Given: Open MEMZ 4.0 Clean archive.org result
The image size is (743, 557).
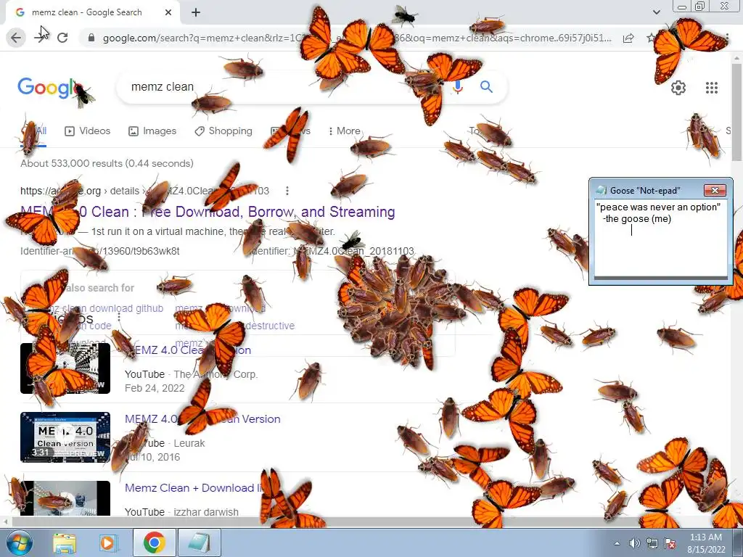Looking at the screenshot, I should [208, 212].
